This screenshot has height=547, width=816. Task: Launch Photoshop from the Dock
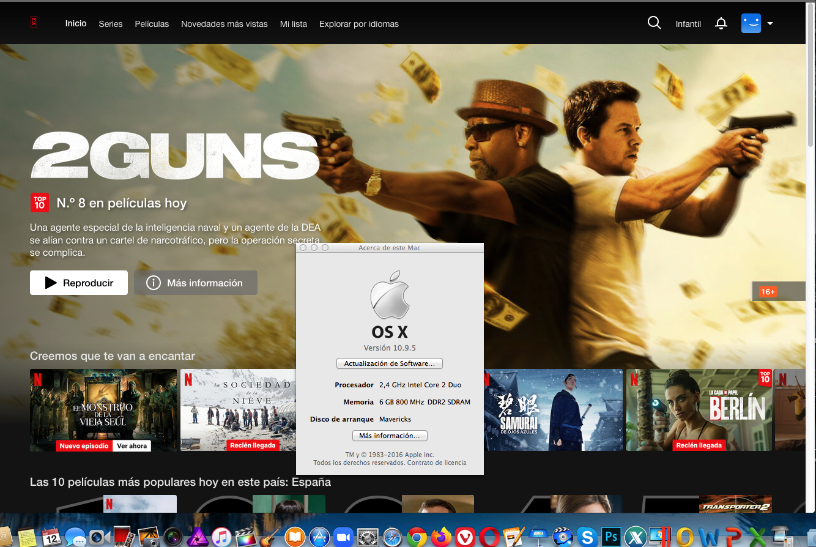tap(611, 537)
